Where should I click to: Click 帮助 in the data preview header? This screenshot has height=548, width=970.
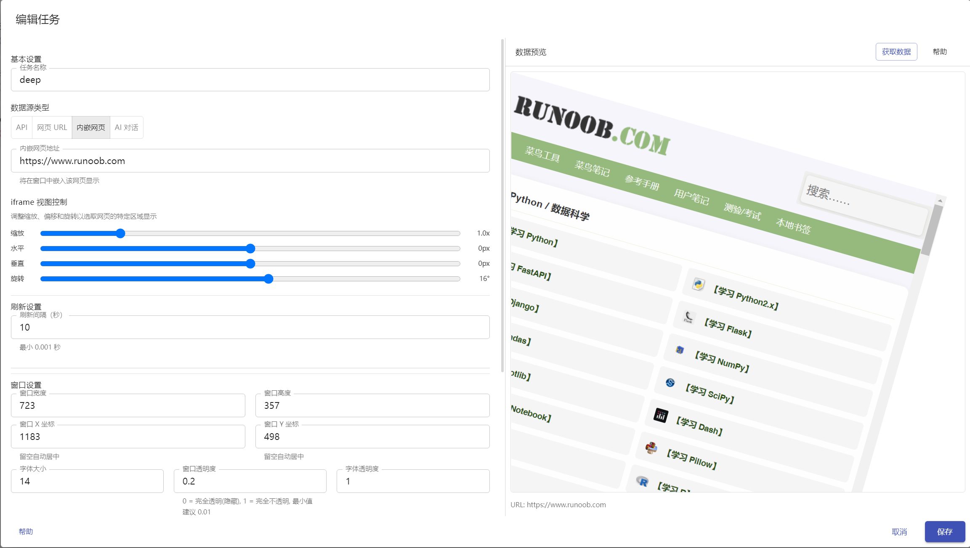point(940,52)
